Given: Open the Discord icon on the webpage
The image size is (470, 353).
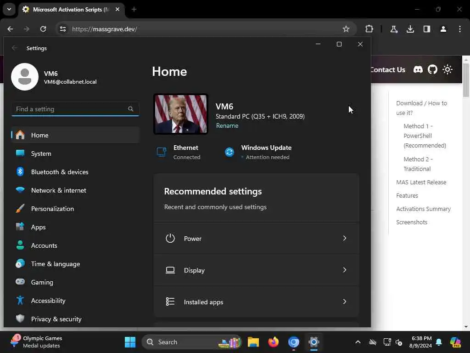Looking at the screenshot, I should click(x=418, y=70).
